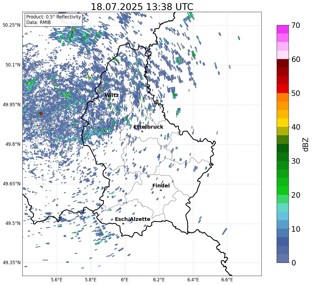Viewport: 312px width, 285px height.
Task: Click the title 18.07.2025 13:38 UTC
Action: pyautogui.click(x=142, y=7)
